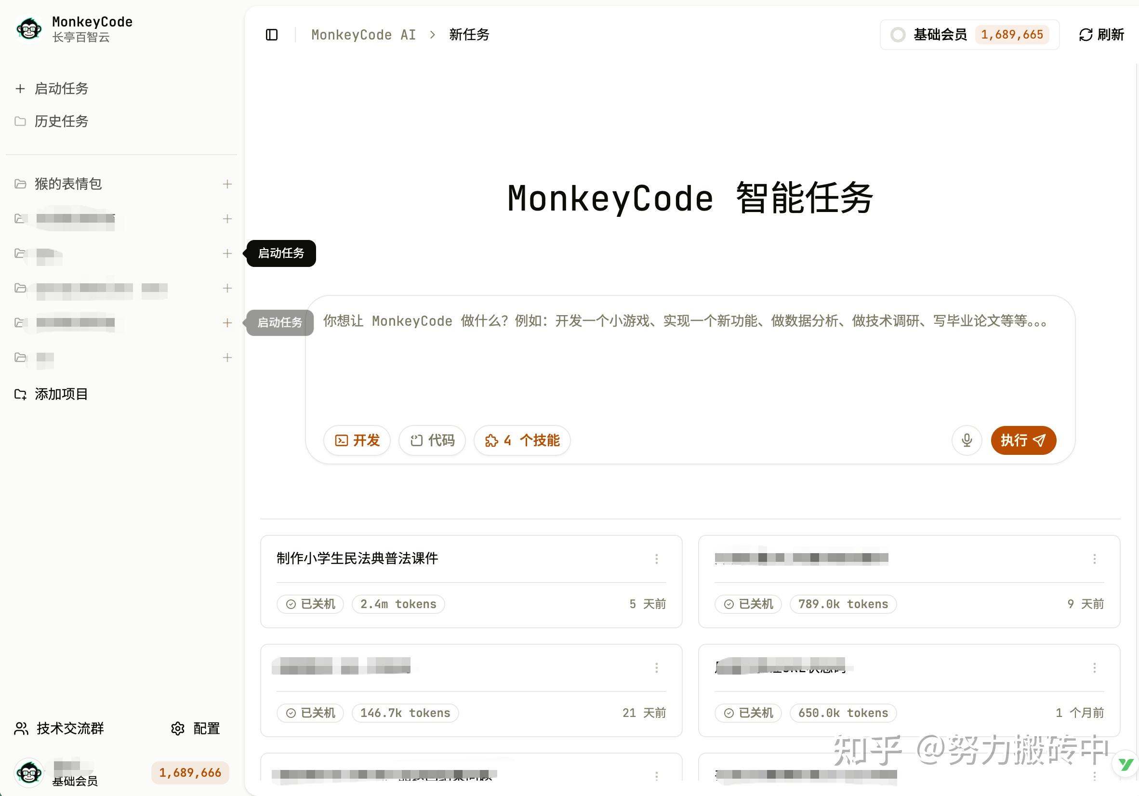
Task: Toggle the sidebar panel icon
Action: tap(271, 35)
